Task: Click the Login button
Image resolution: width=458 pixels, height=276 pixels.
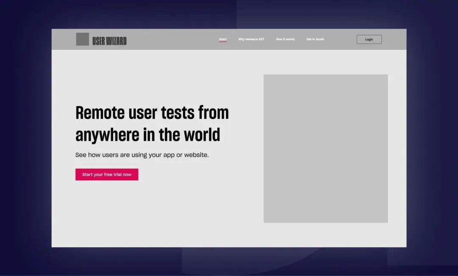Action: pos(369,39)
